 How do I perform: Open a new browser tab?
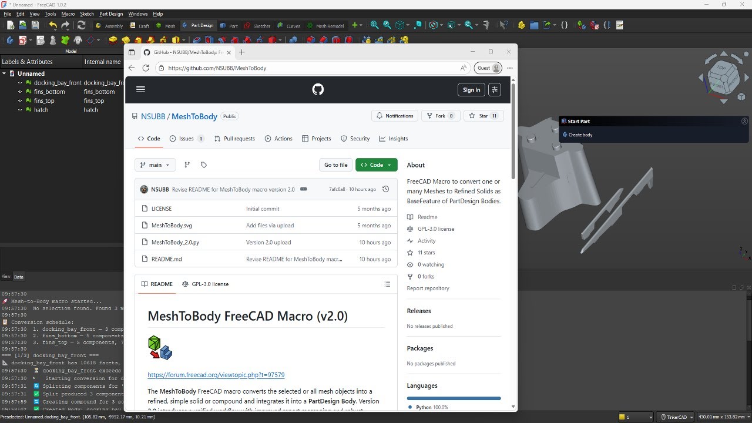pyautogui.click(x=241, y=52)
